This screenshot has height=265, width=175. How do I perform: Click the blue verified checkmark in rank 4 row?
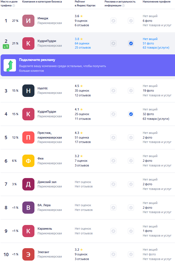[x=131, y=114]
